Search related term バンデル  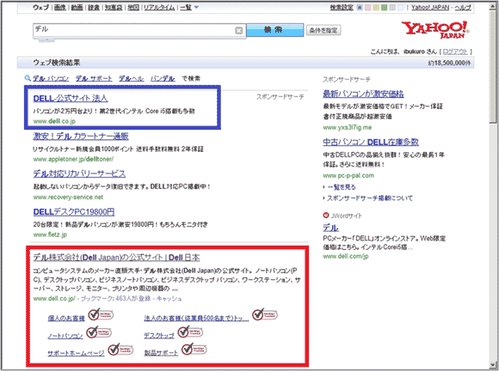pos(163,78)
